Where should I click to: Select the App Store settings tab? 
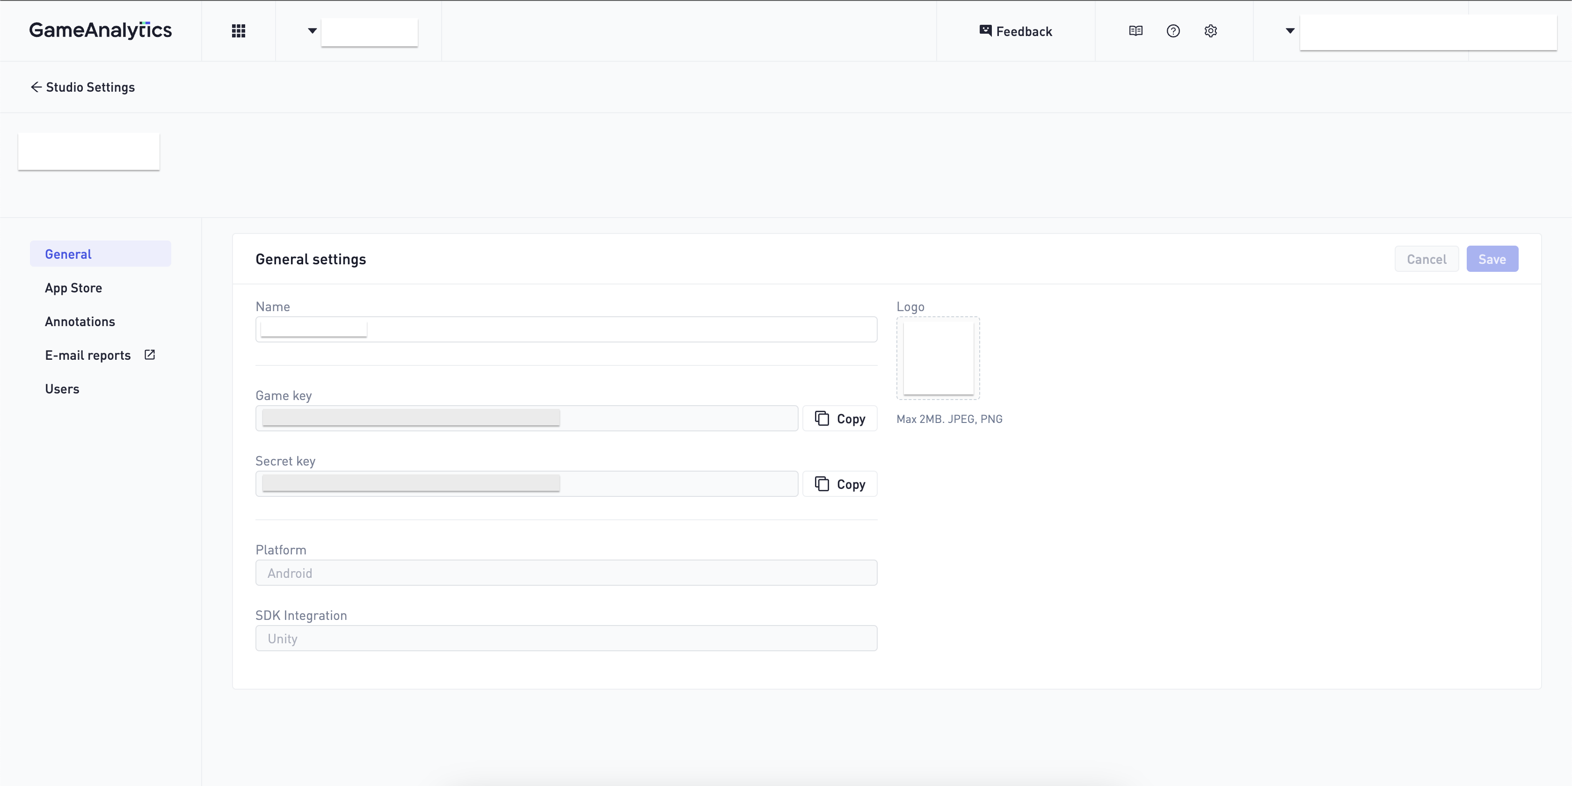point(73,288)
